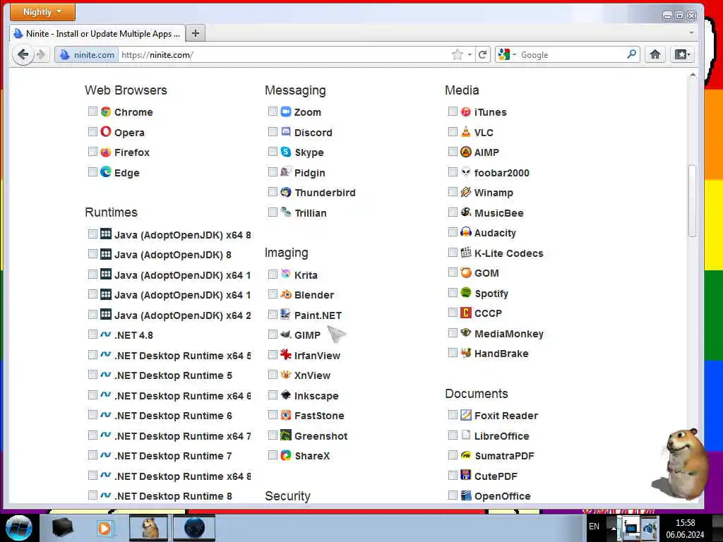Click the EN language indicator
This screenshot has width=723, height=542.
tap(594, 526)
